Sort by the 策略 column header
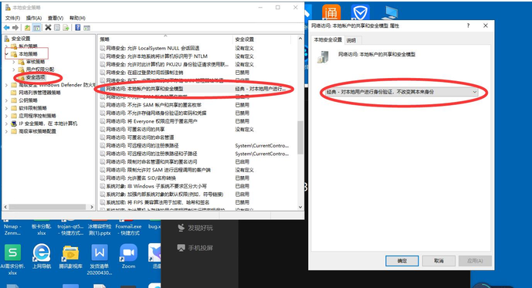This screenshot has width=532, height=288. [165, 39]
